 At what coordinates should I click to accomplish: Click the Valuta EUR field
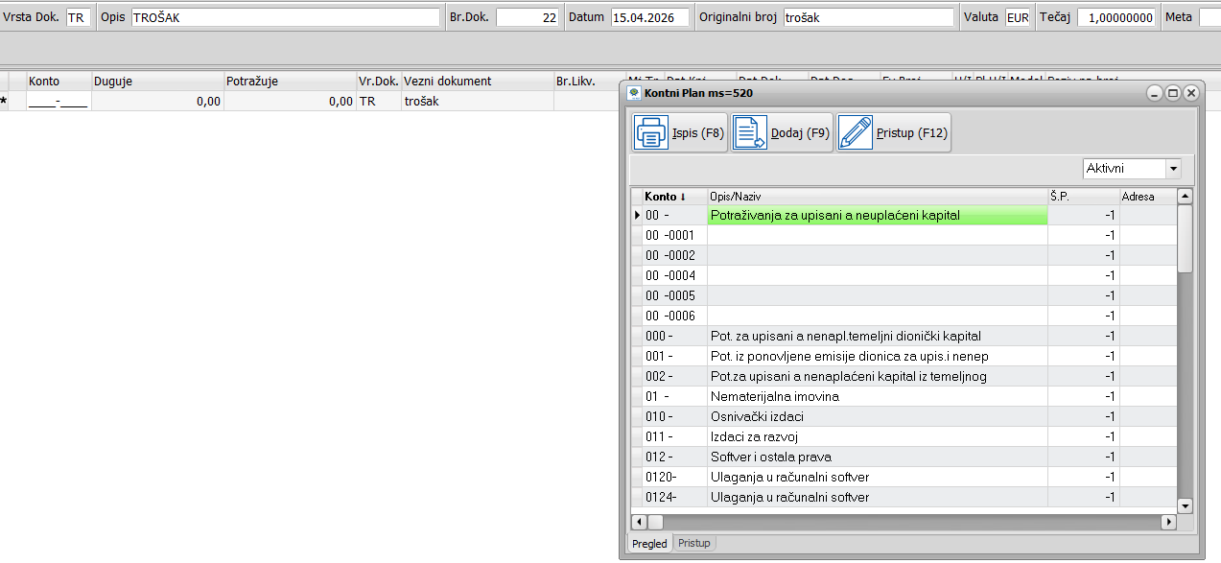1017,17
